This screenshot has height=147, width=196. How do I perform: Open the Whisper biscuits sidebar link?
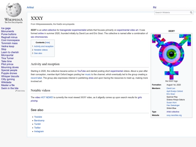click(x=10, y=76)
